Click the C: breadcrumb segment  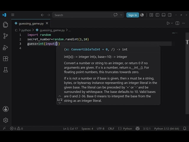tap(16, 30)
